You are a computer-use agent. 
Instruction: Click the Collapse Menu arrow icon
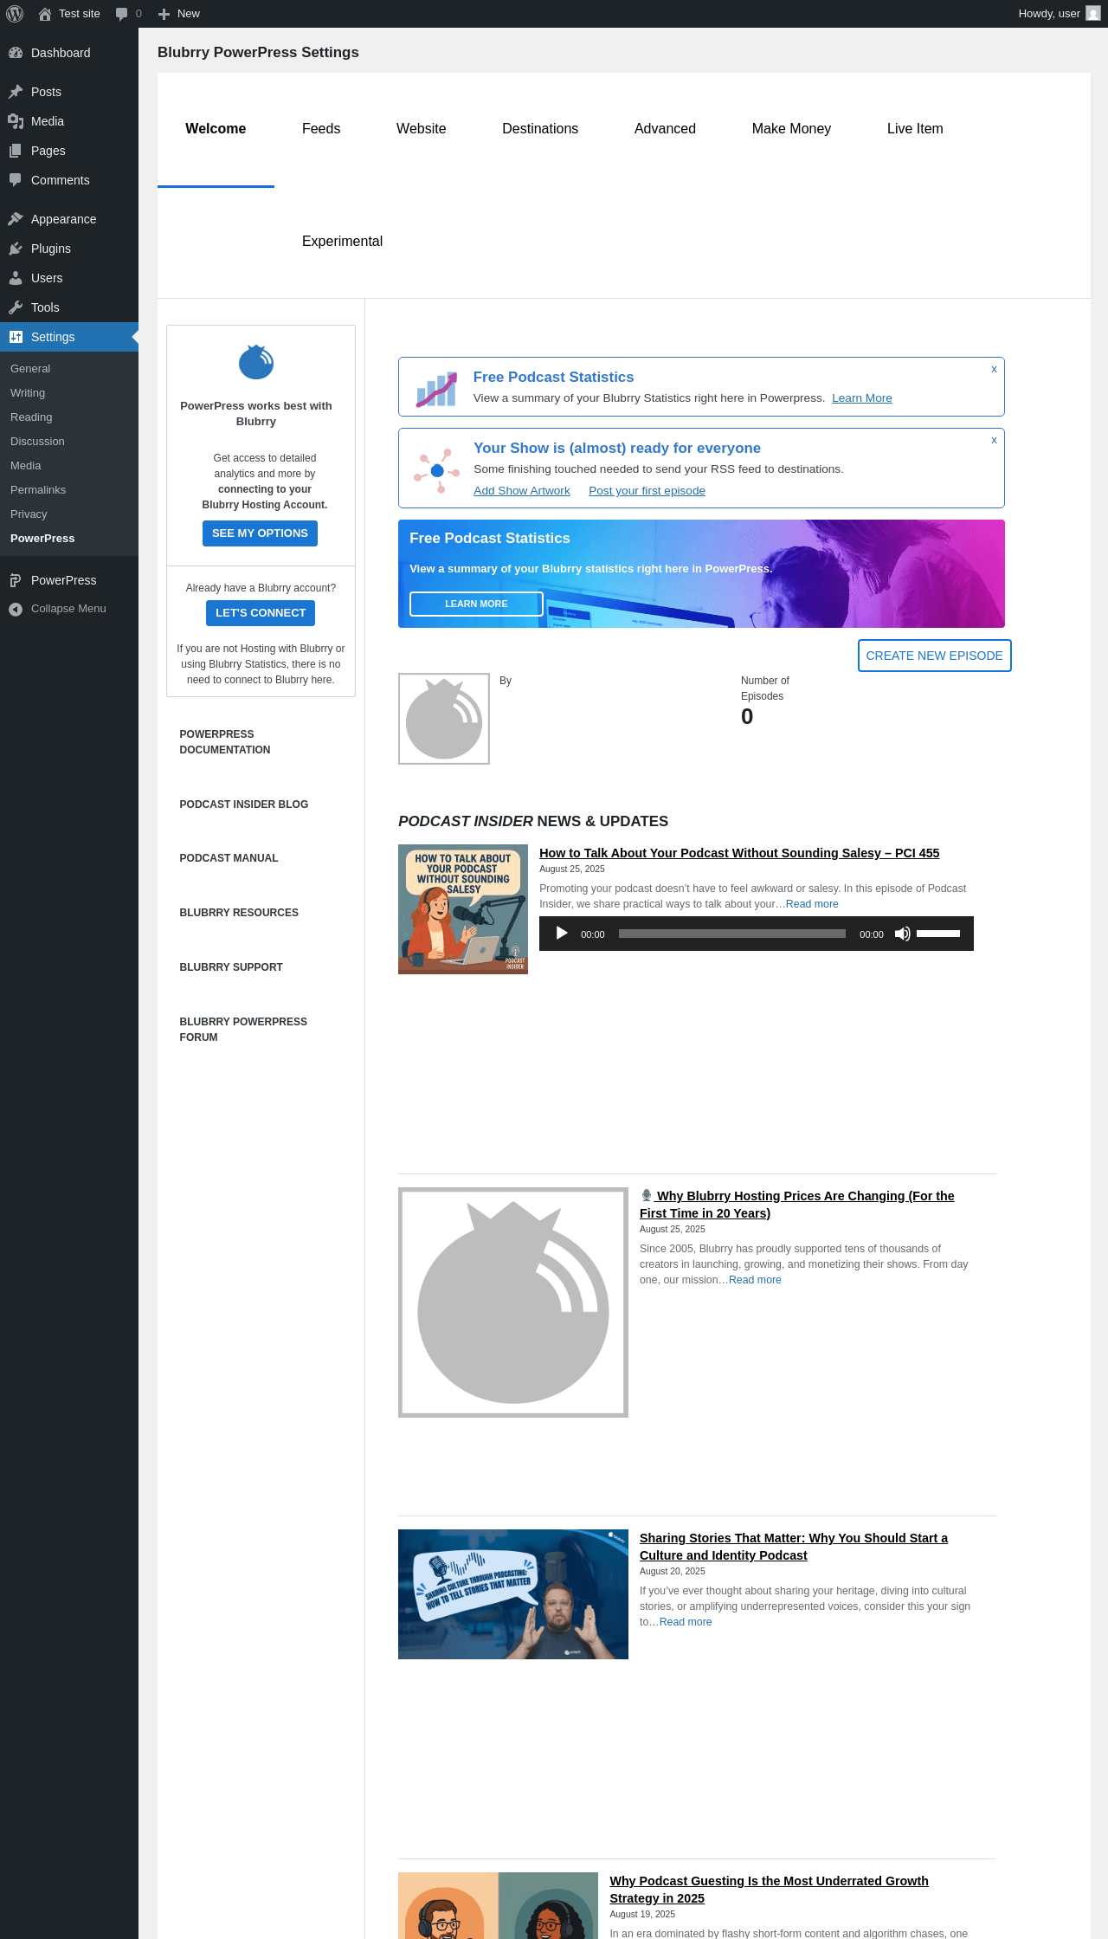pos(16,609)
